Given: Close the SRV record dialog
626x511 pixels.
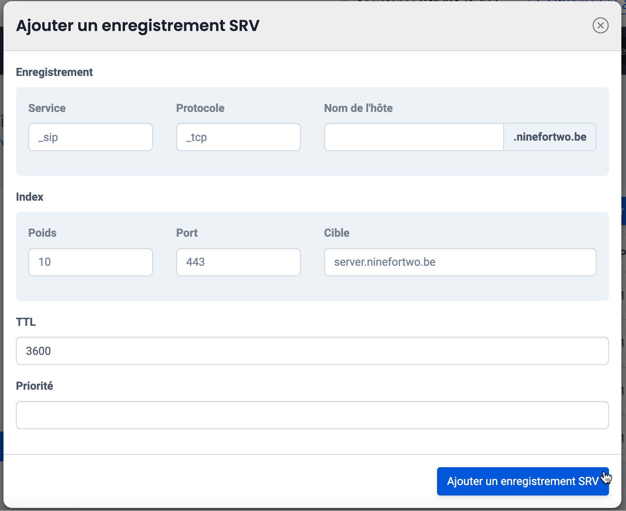Looking at the screenshot, I should click(600, 26).
